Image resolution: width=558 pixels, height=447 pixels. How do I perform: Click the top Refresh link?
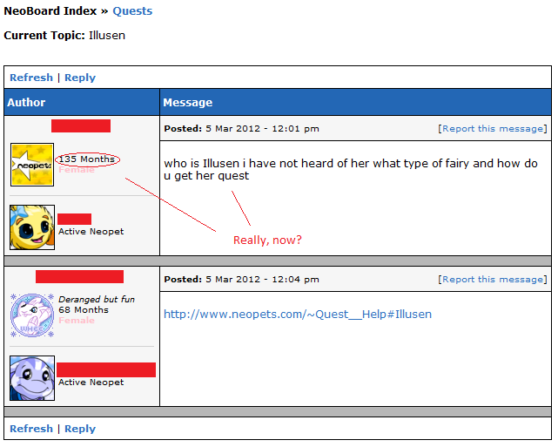click(x=31, y=78)
